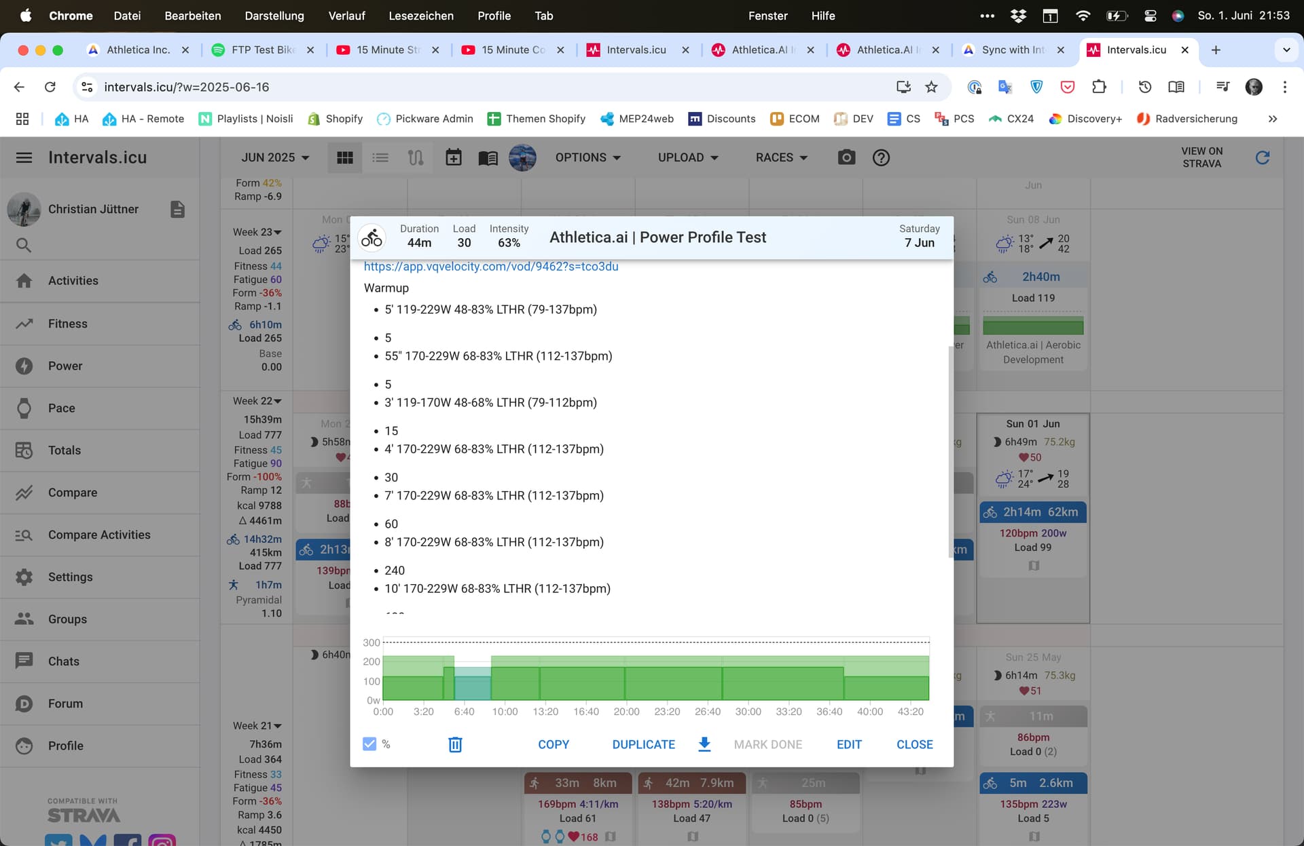Image resolution: width=1304 pixels, height=846 pixels.
Task: Open the OPTIONS dropdown
Action: 588,157
